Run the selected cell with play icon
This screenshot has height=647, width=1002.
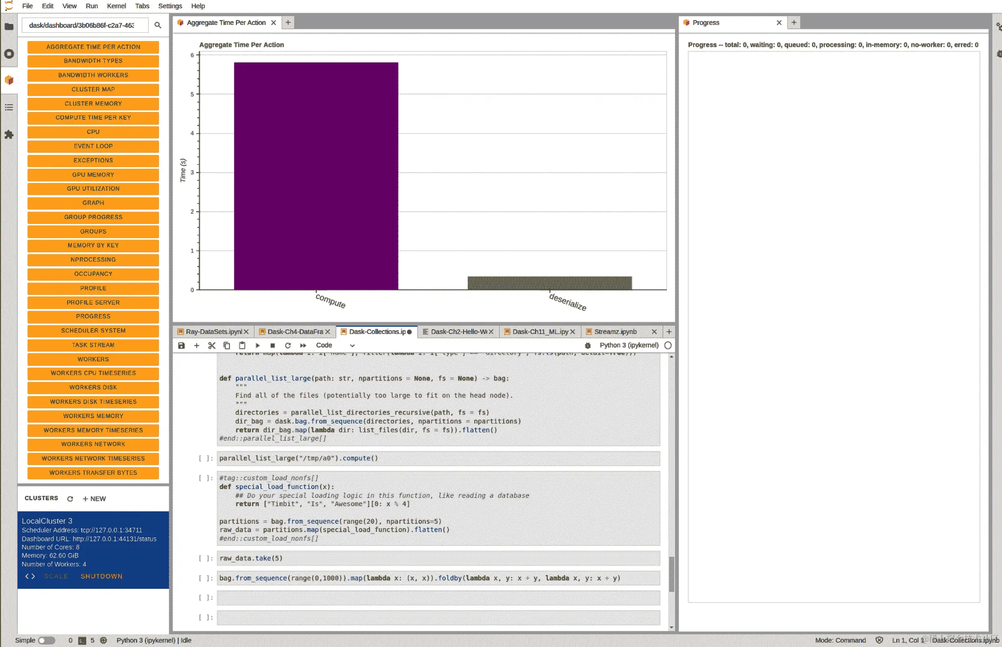coord(257,345)
